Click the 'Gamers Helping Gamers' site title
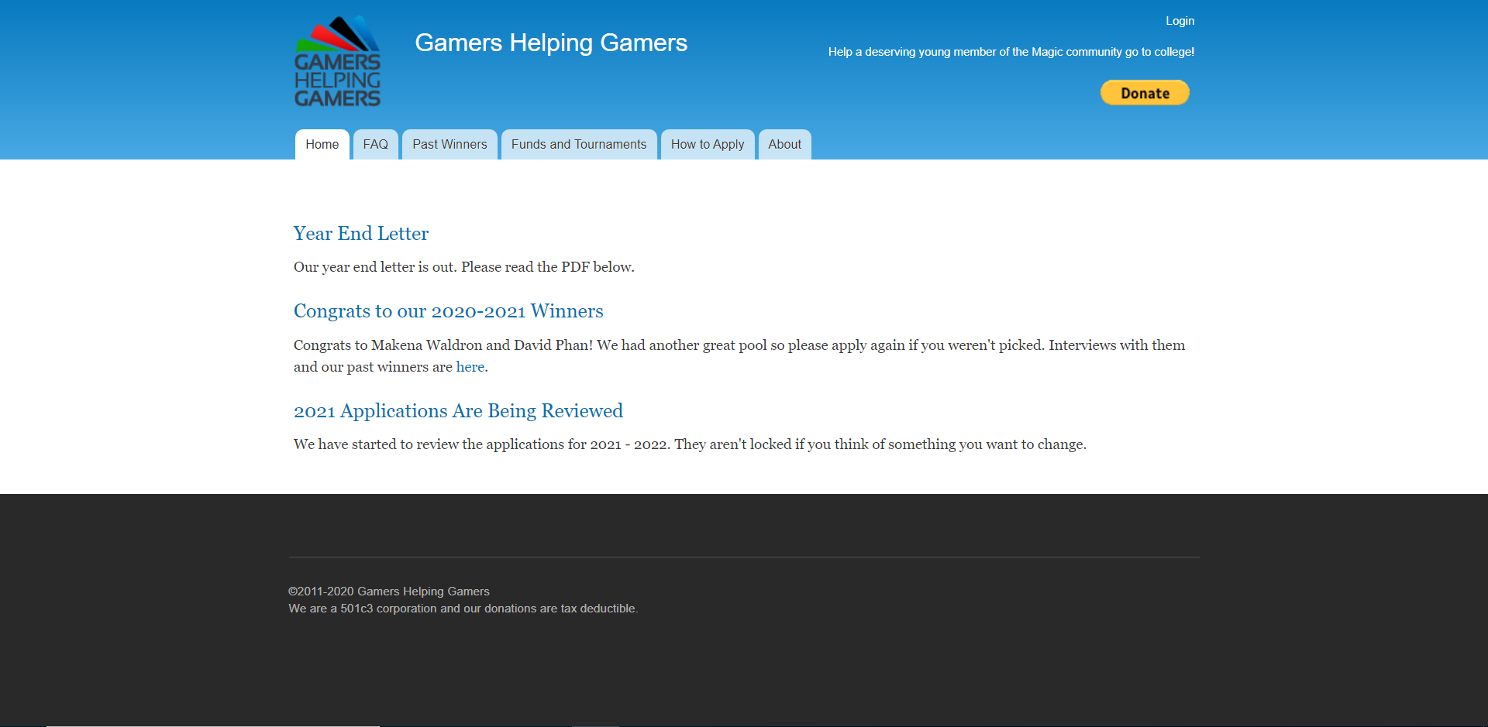This screenshot has height=727, width=1488. click(551, 43)
